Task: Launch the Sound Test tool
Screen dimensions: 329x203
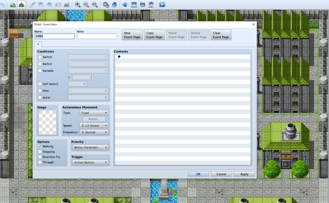Action: 125,4
